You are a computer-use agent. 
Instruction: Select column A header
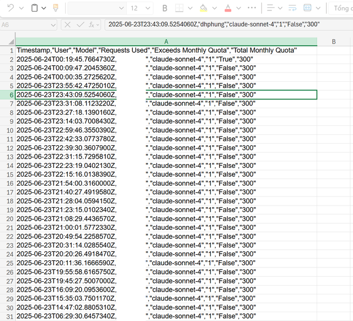tap(166, 41)
